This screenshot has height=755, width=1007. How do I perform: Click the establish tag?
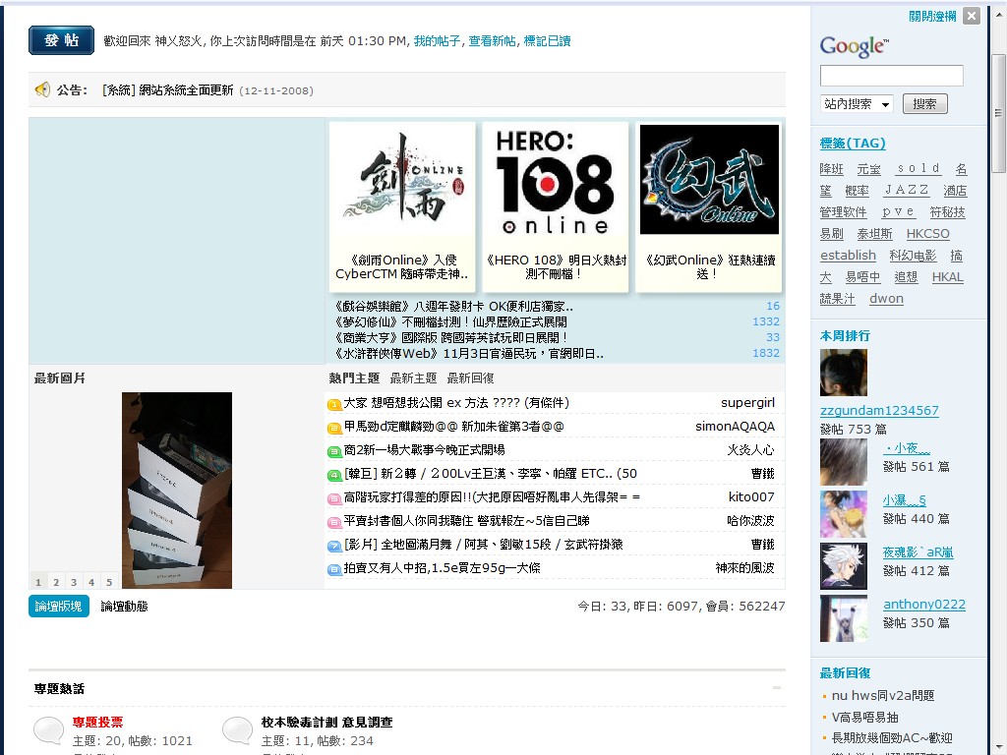(848, 255)
